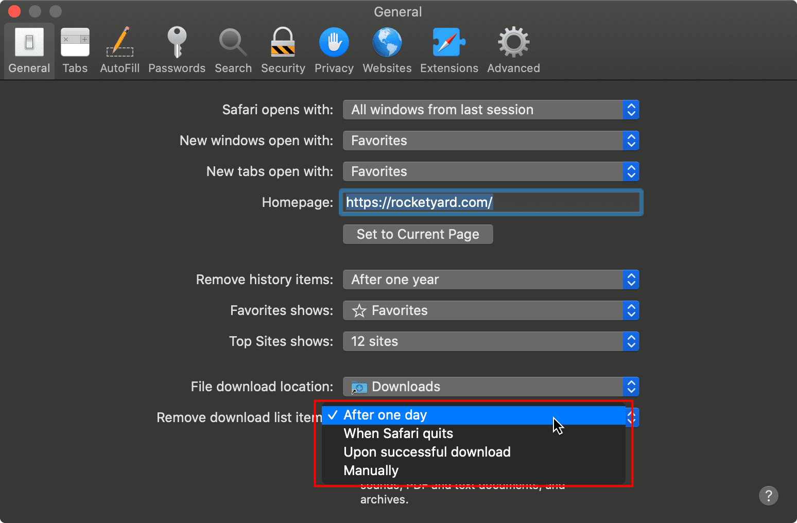Open the AutoFill preferences pane

coord(119,50)
